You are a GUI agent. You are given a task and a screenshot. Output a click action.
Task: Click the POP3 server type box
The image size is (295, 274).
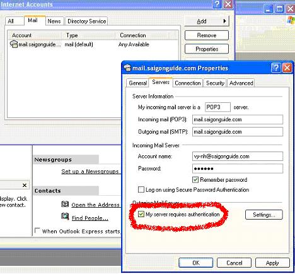217,107
